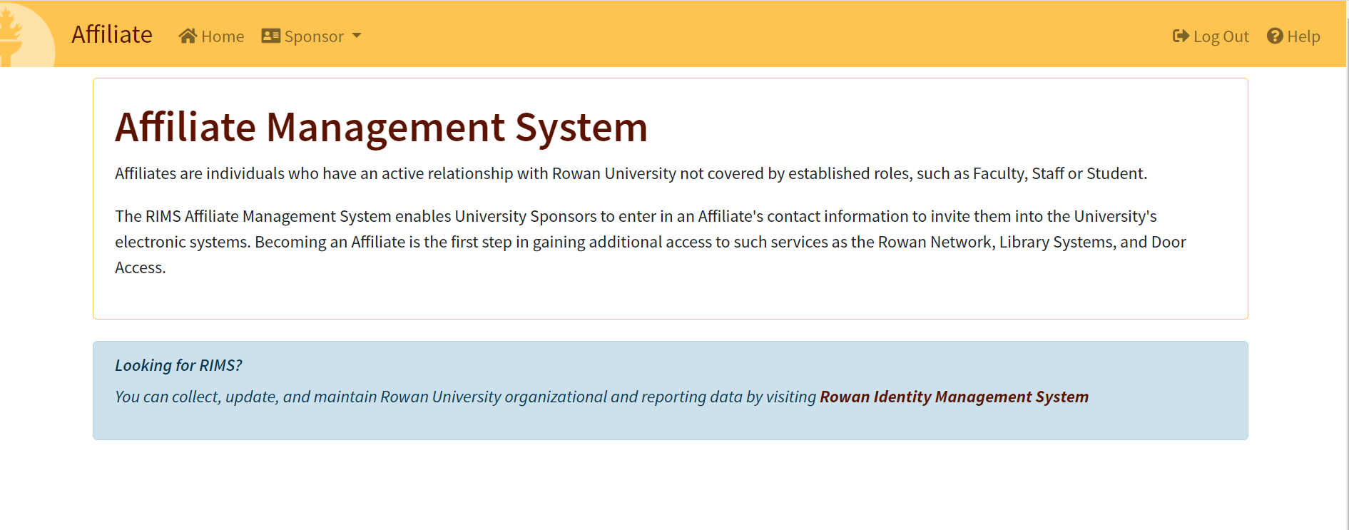Select the Log Out text link

tap(1221, 36)
